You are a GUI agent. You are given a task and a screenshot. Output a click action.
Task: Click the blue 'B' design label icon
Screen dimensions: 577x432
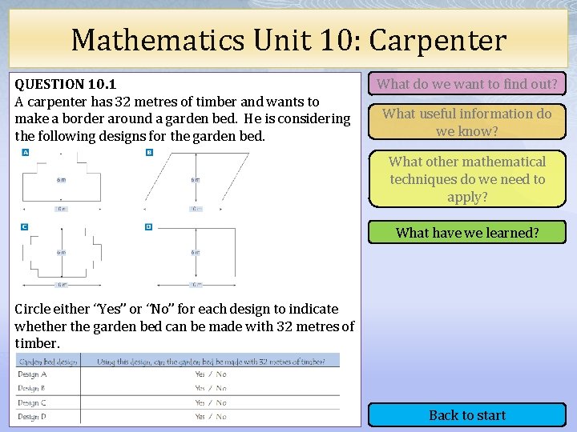tap(149, 153)
